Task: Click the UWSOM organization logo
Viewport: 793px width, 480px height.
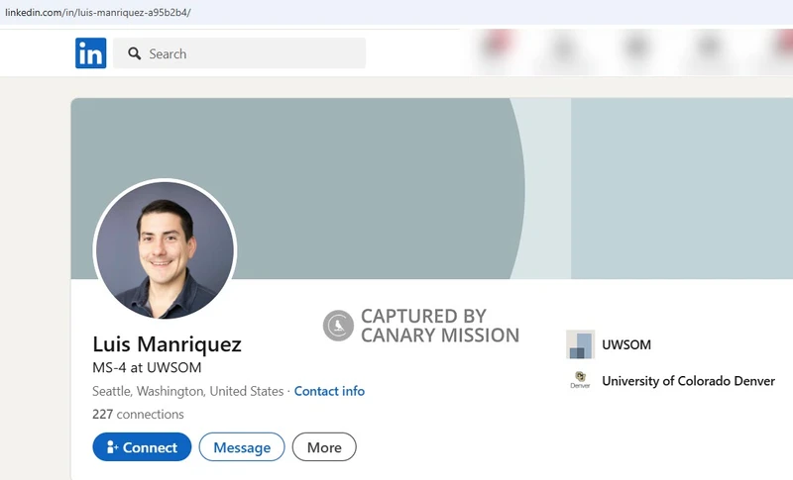Action: pos(580,344)
